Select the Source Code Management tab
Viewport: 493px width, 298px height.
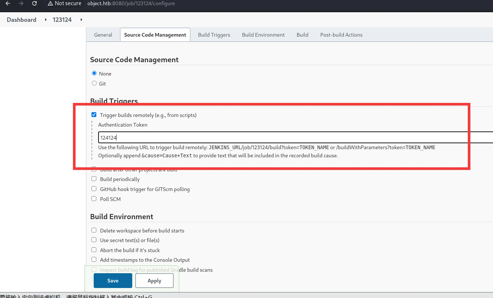coord(155,35)
